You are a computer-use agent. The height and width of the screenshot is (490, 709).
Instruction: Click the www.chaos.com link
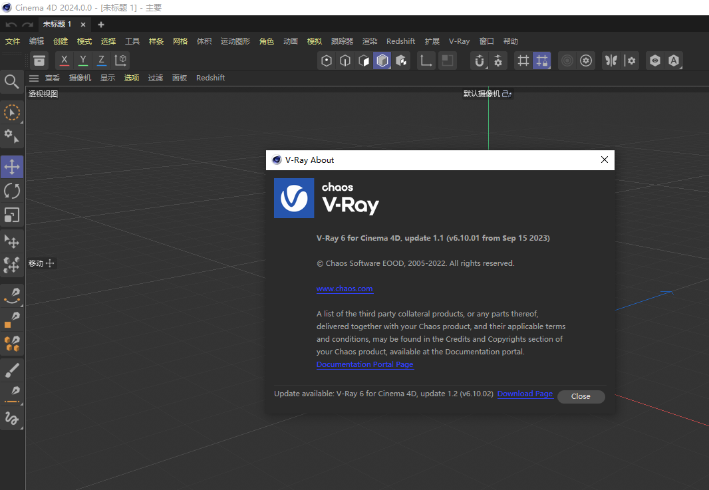(x=345, y=289)
